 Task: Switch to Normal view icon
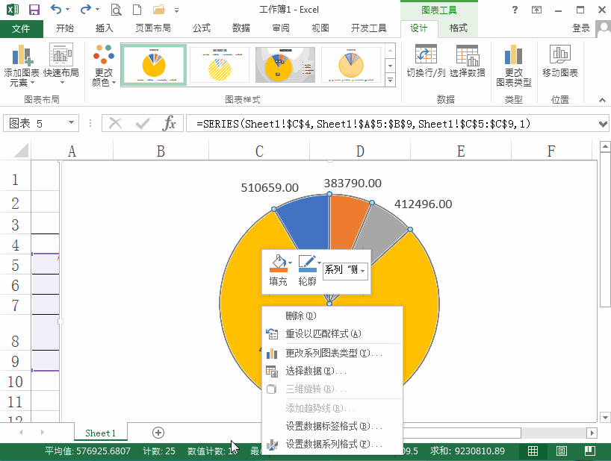[x=533, y=451]
